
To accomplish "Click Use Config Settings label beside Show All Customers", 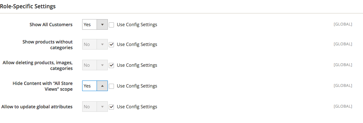I will pyautogui.click(x=137, y=25).
